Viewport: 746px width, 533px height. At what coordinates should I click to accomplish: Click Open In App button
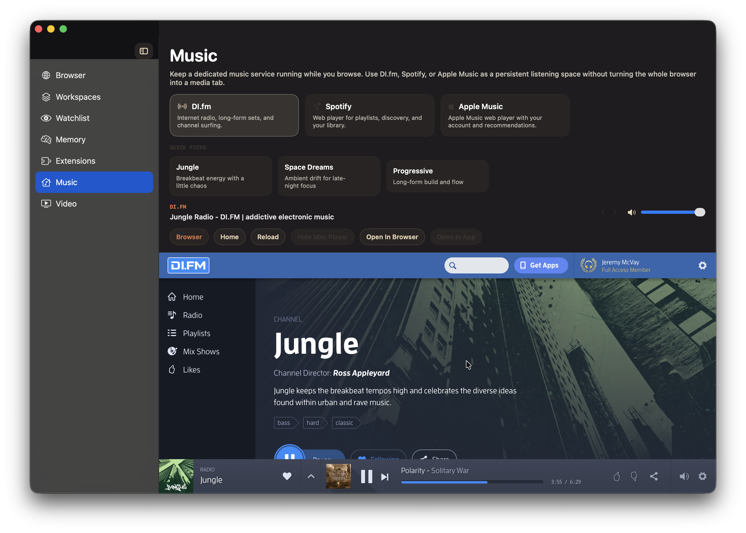pyautogui.click(x=456, y=237)
